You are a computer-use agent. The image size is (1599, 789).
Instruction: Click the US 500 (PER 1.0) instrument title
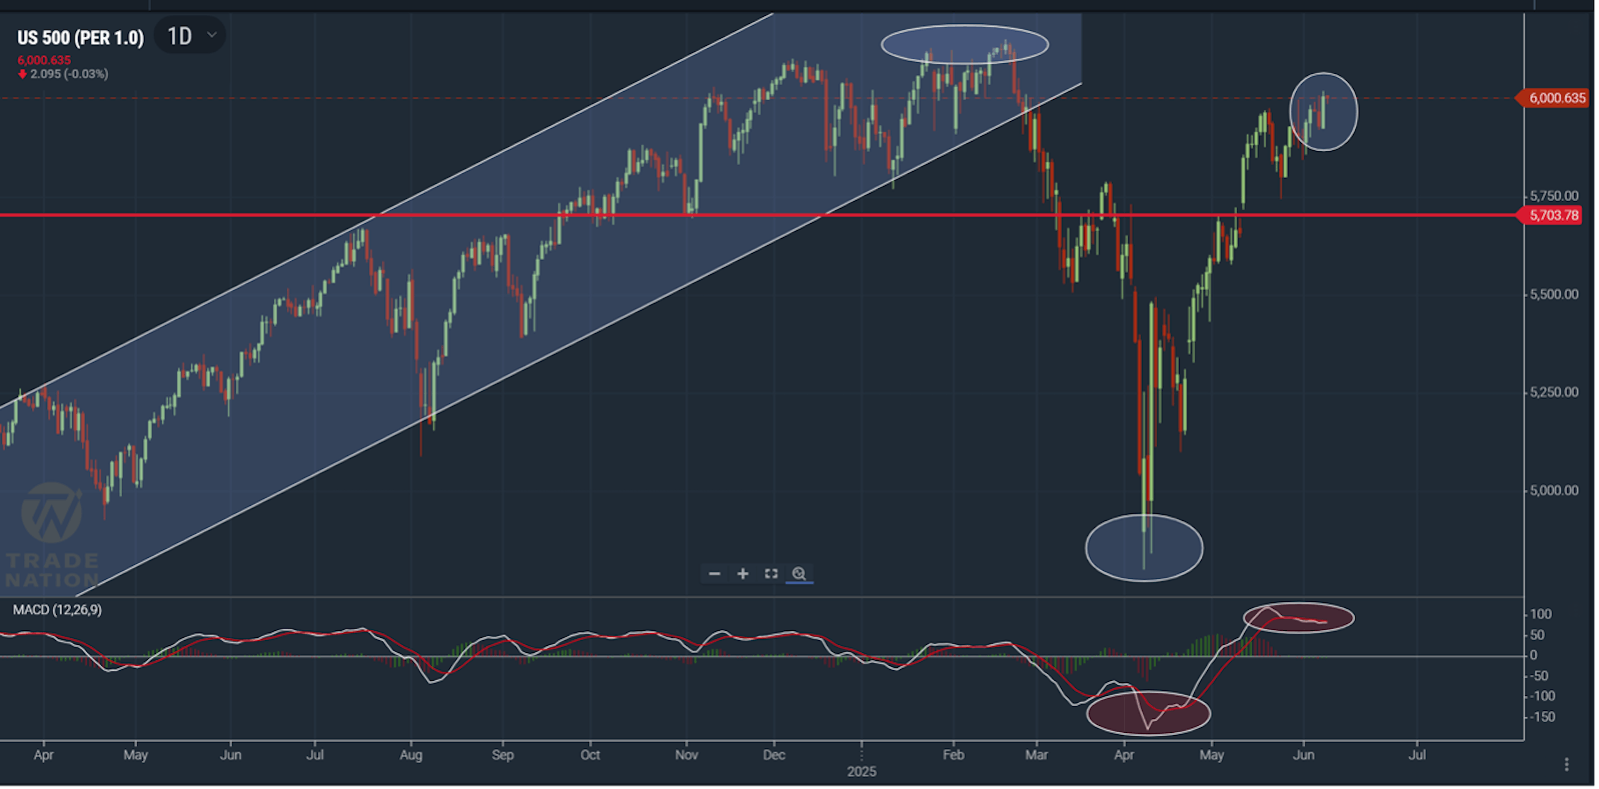click(81, 38)
